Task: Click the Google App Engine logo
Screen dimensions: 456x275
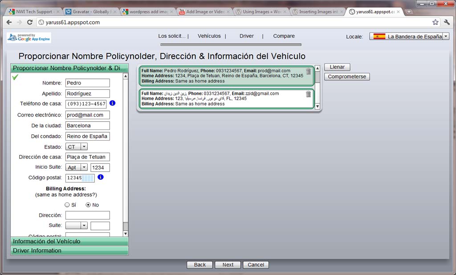Action: click(x=29, y=38)
